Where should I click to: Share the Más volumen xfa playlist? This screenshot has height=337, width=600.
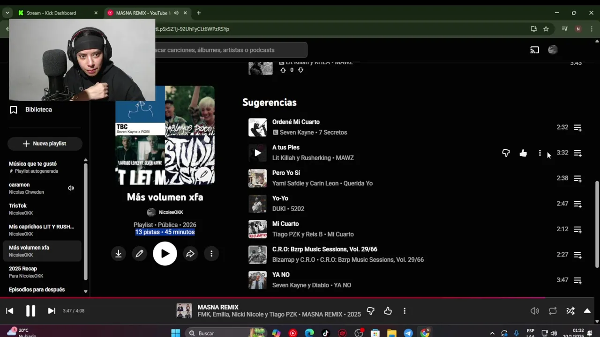(x=190, y=254)
